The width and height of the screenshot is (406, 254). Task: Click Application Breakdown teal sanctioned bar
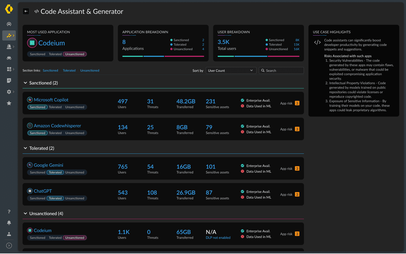click(133, 56)
